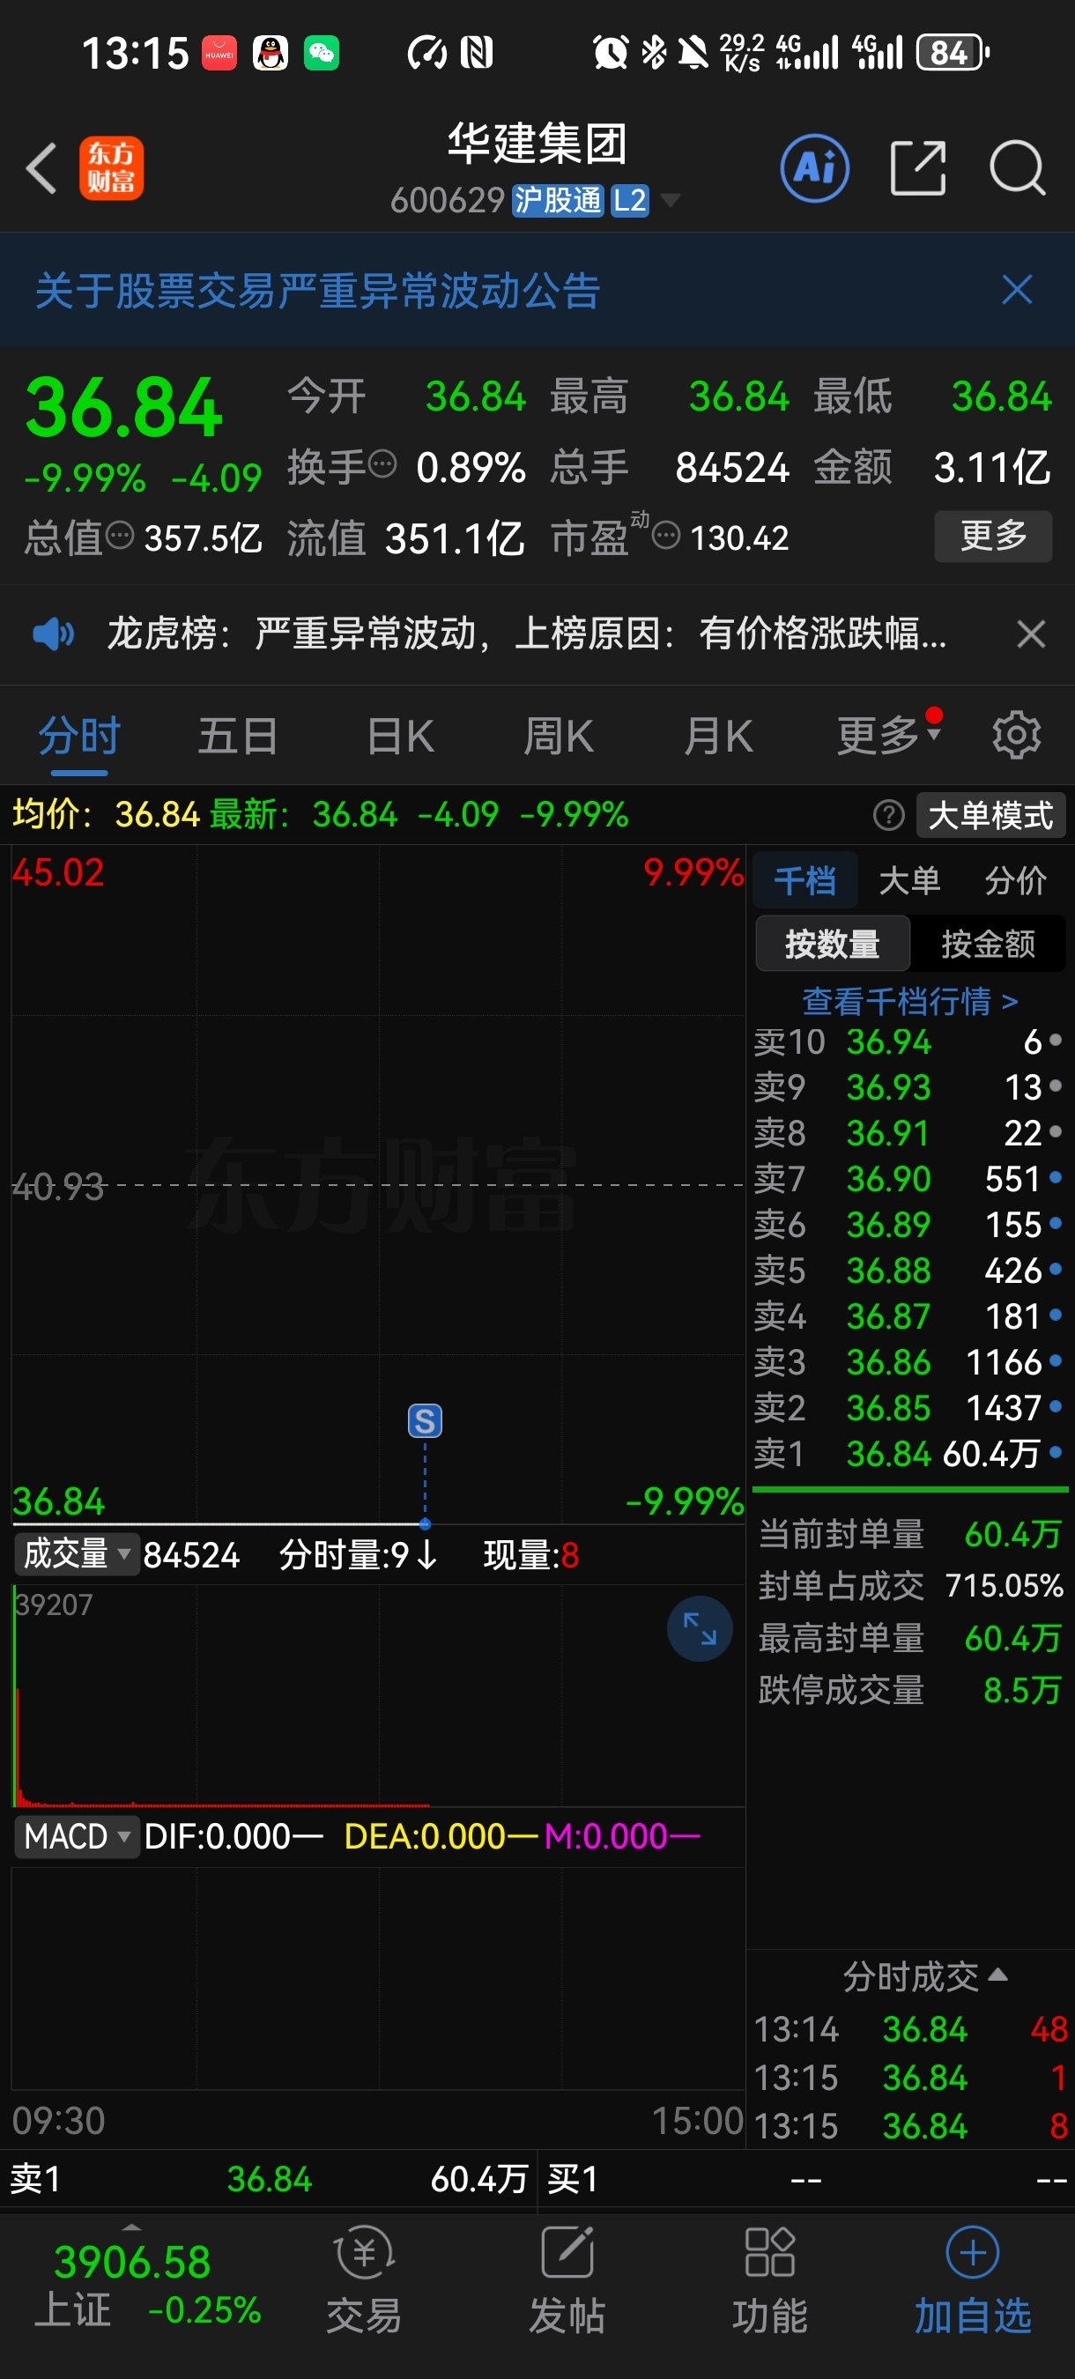Image resolution: width=1075 pixels, height=2379 pixels.
Task: Tap the 市盈 info icon
Action: 666,535
